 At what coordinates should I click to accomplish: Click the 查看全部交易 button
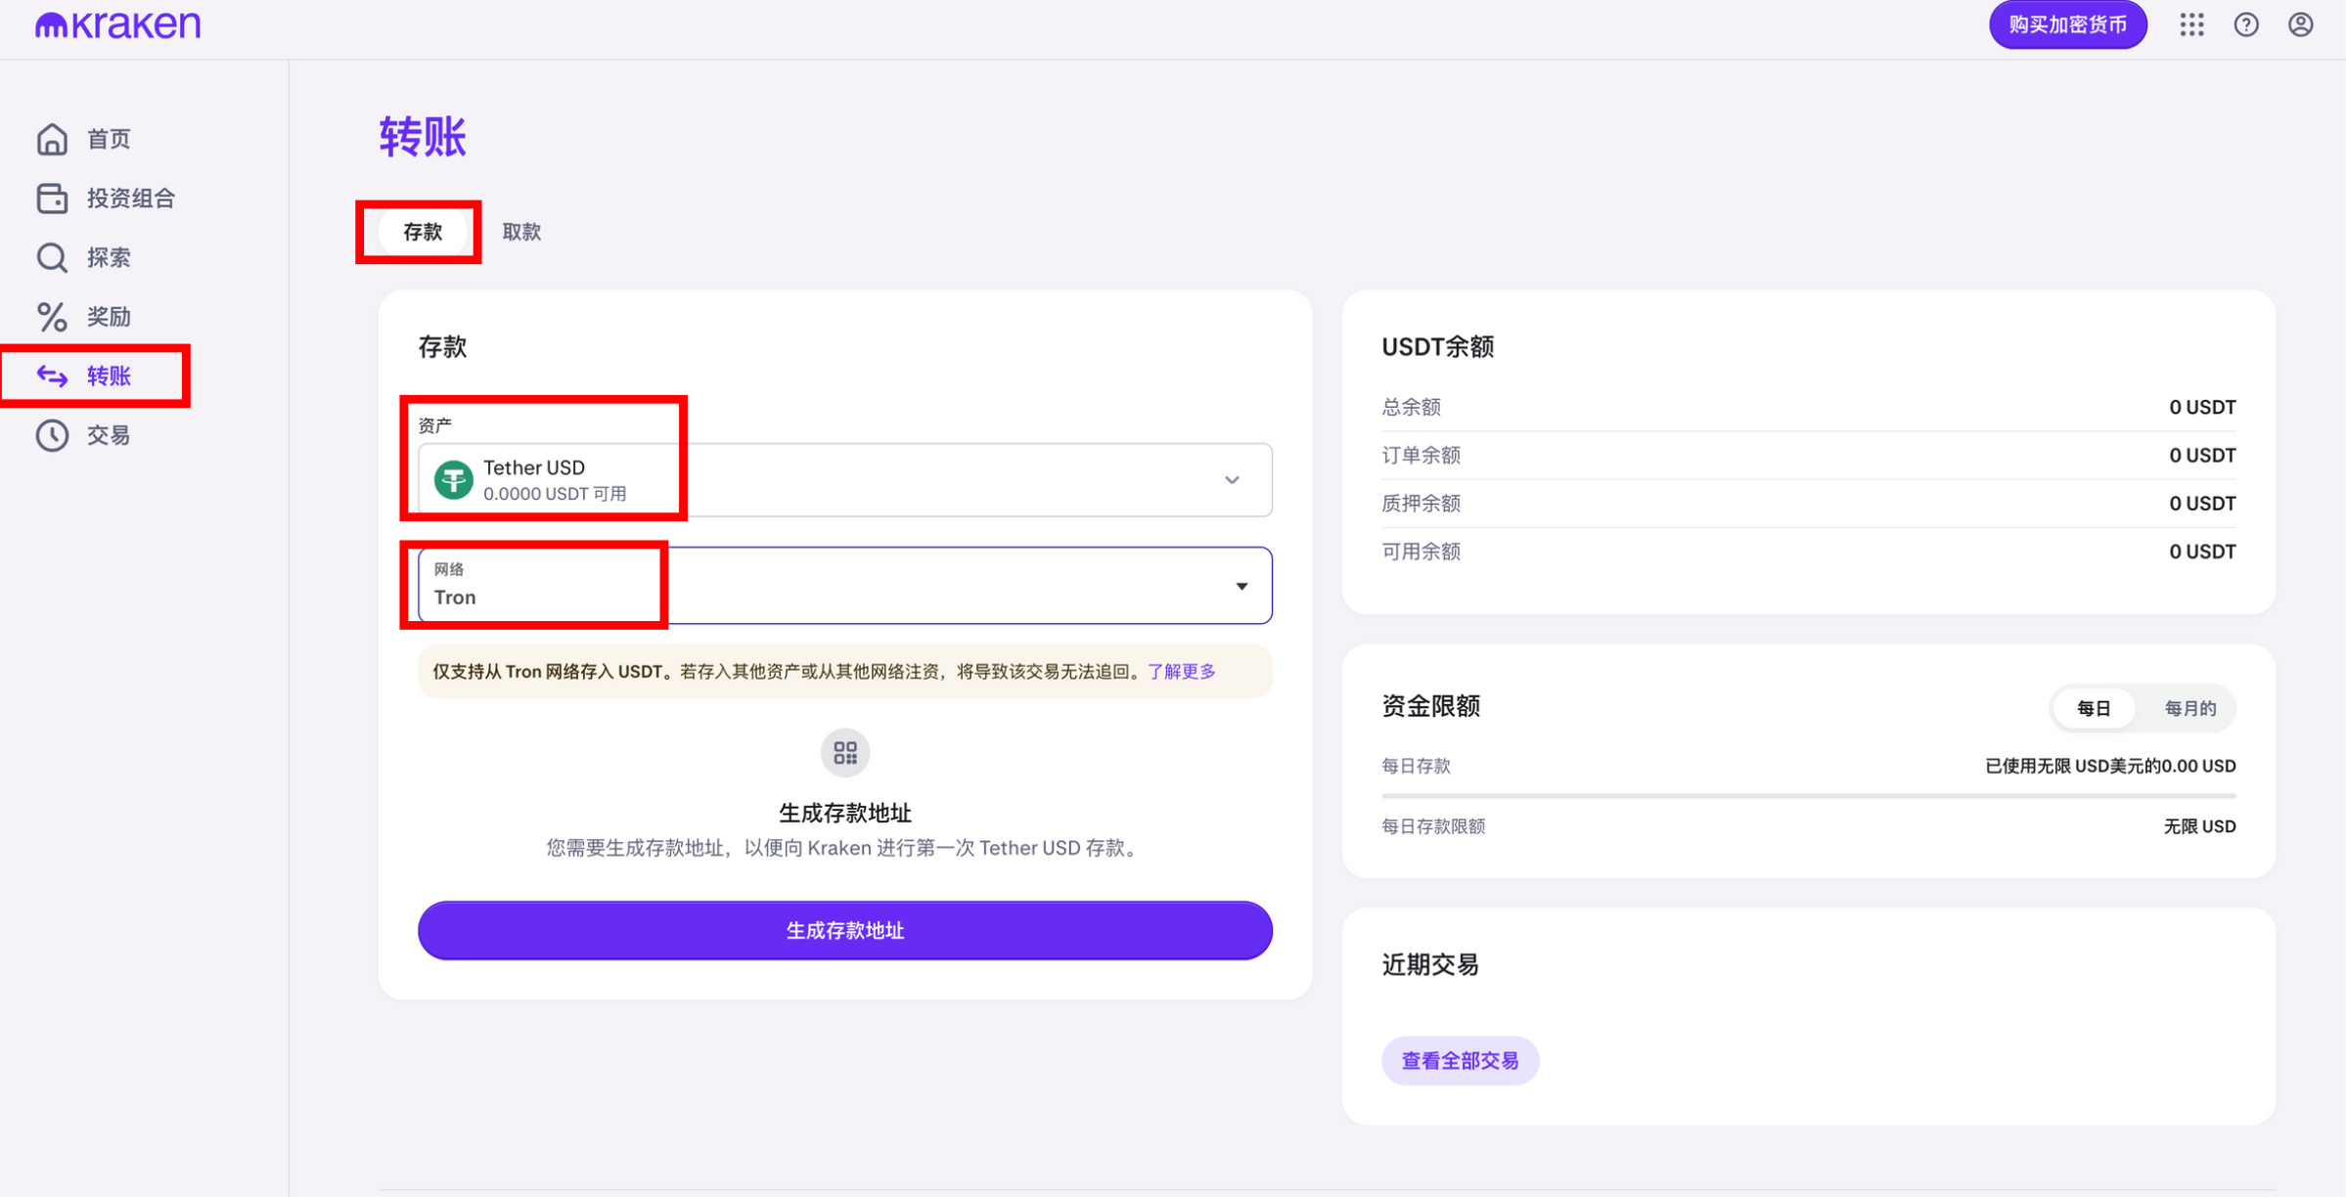pos(1460,1060)
